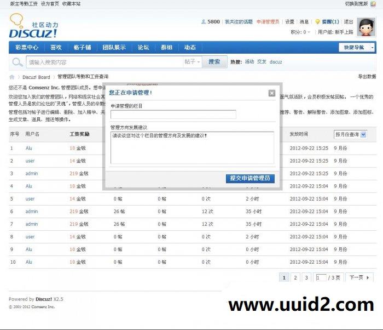
Task: Click the Discuz! footer link
Action: [x=43, y=299]
